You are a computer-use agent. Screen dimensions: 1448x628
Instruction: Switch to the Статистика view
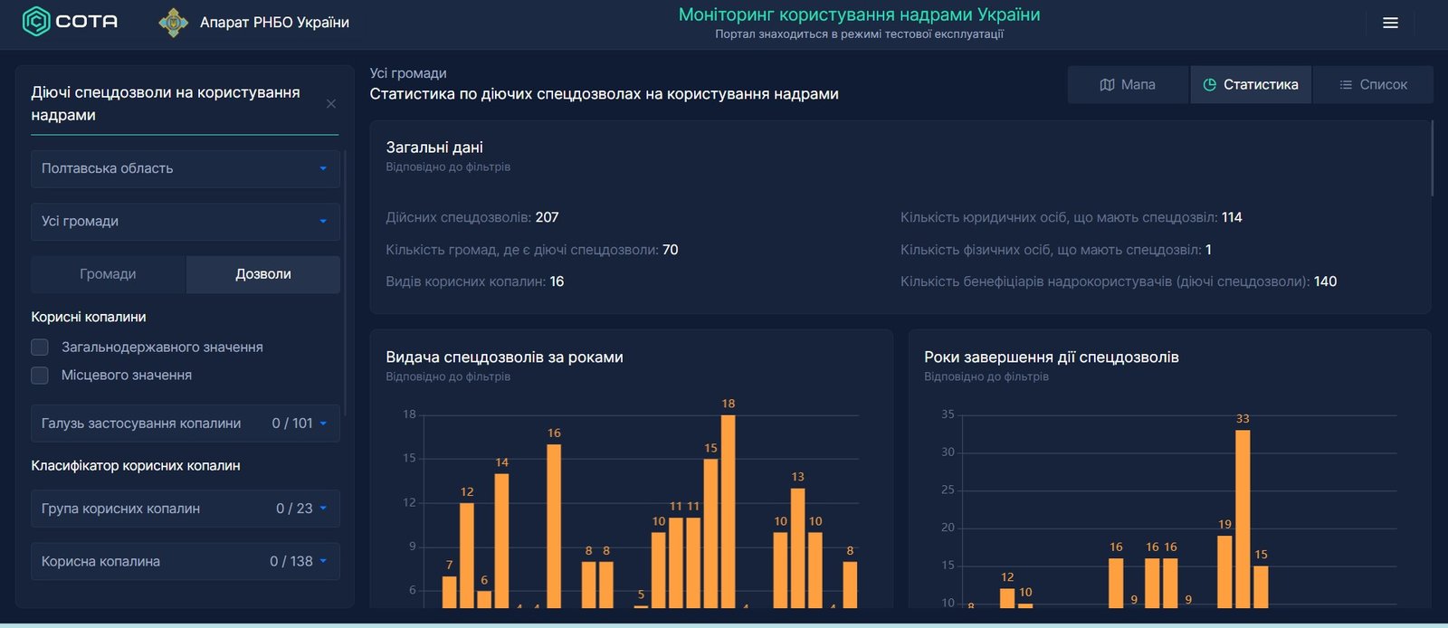tap(1251, 85)
